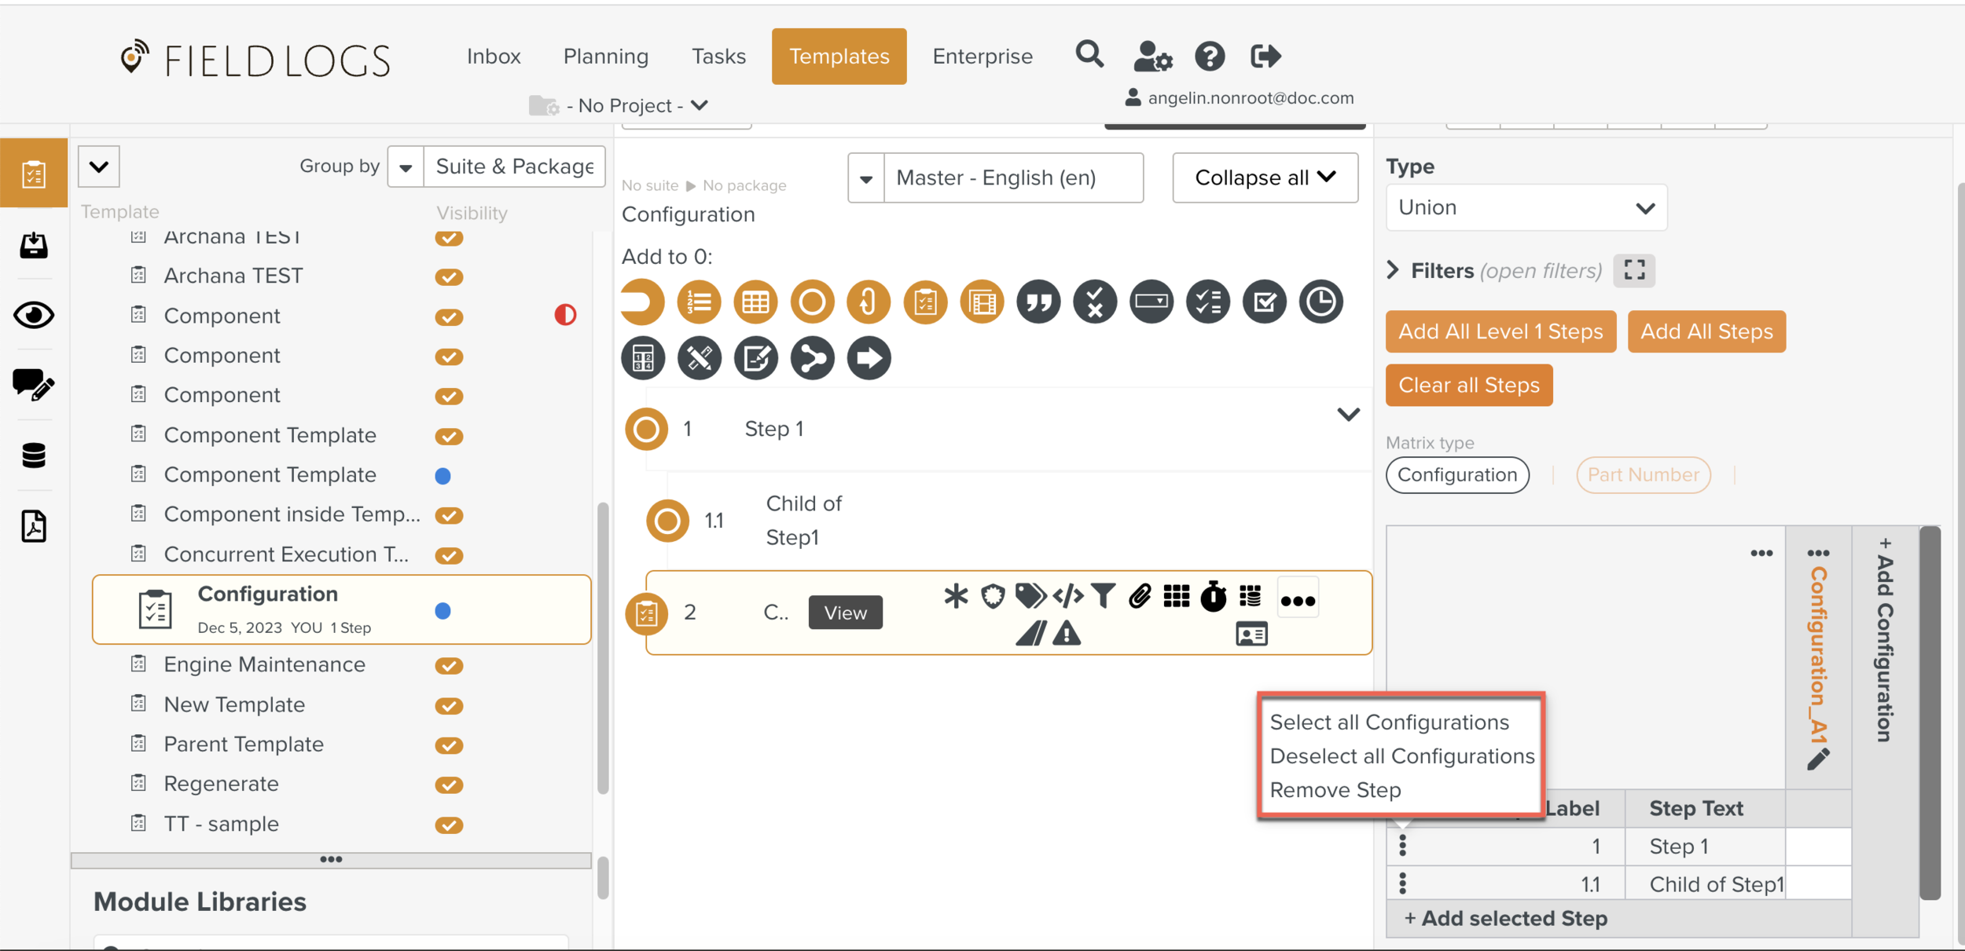This screenshot has width=1965, height=951.
Task: Click the View button on step 2
Action: coord(845,613)
